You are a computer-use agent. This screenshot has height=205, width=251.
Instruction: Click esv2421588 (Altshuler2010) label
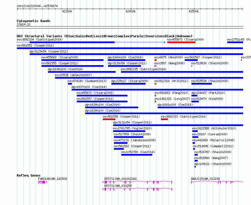(x=214, y=128)
